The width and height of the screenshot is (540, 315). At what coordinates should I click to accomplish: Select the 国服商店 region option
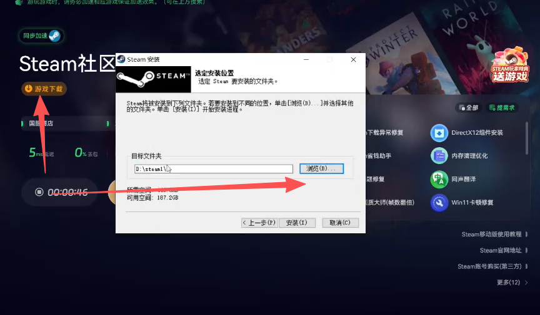(41, 124)
